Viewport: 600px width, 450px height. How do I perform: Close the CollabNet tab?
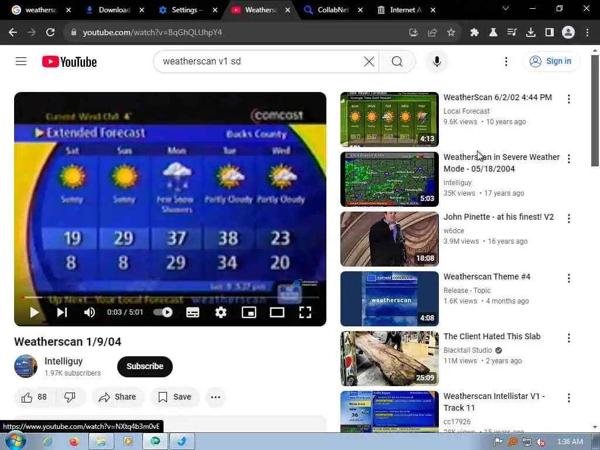(360, 10)
